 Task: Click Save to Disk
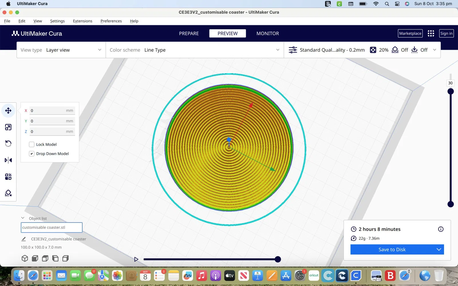tap(392, 249)
